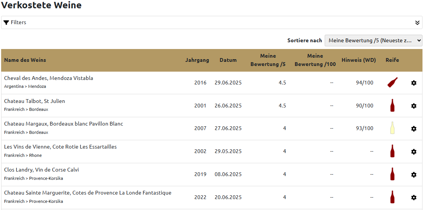Click tasting date 26.06.2025

coord(228,106)
